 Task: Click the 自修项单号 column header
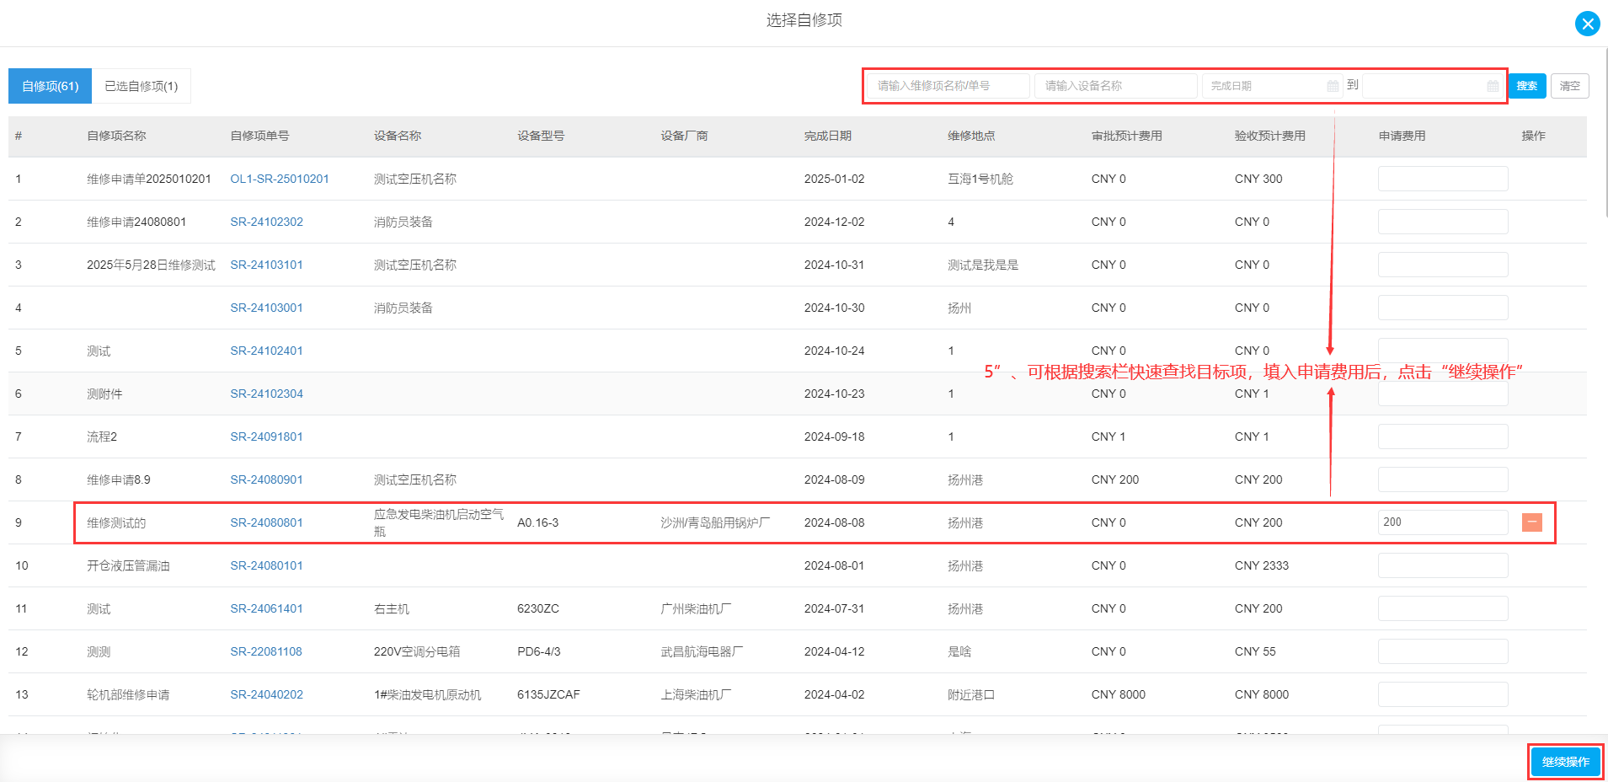[x=259, y=136]
